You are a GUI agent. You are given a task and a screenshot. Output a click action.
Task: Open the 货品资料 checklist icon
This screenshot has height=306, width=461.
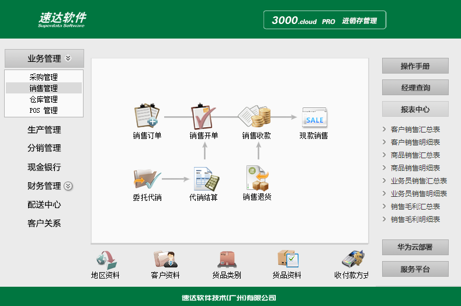[x=288, y=259]
